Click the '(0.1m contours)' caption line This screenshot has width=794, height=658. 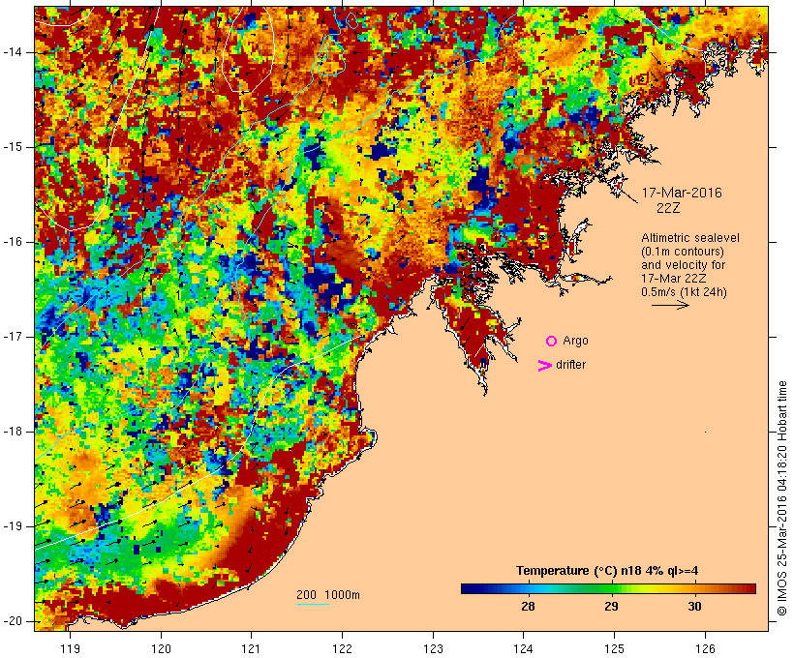point(683,252)
